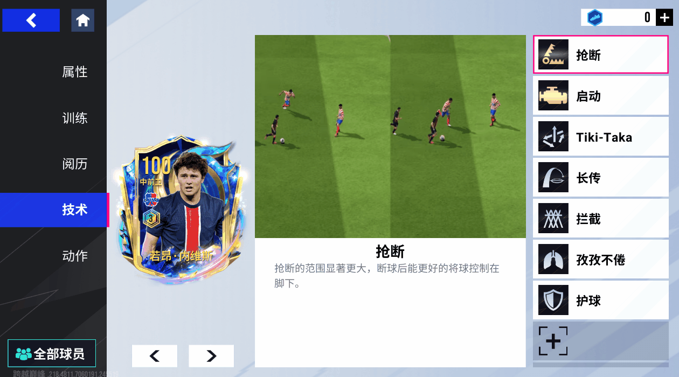Select the 孜孜不倦 lungs icon
This screenshot has width=679, height=377.
pyautogui.click(x=553, y=260)
